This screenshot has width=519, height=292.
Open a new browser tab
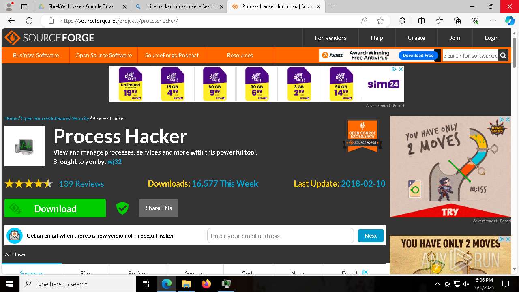332,6
